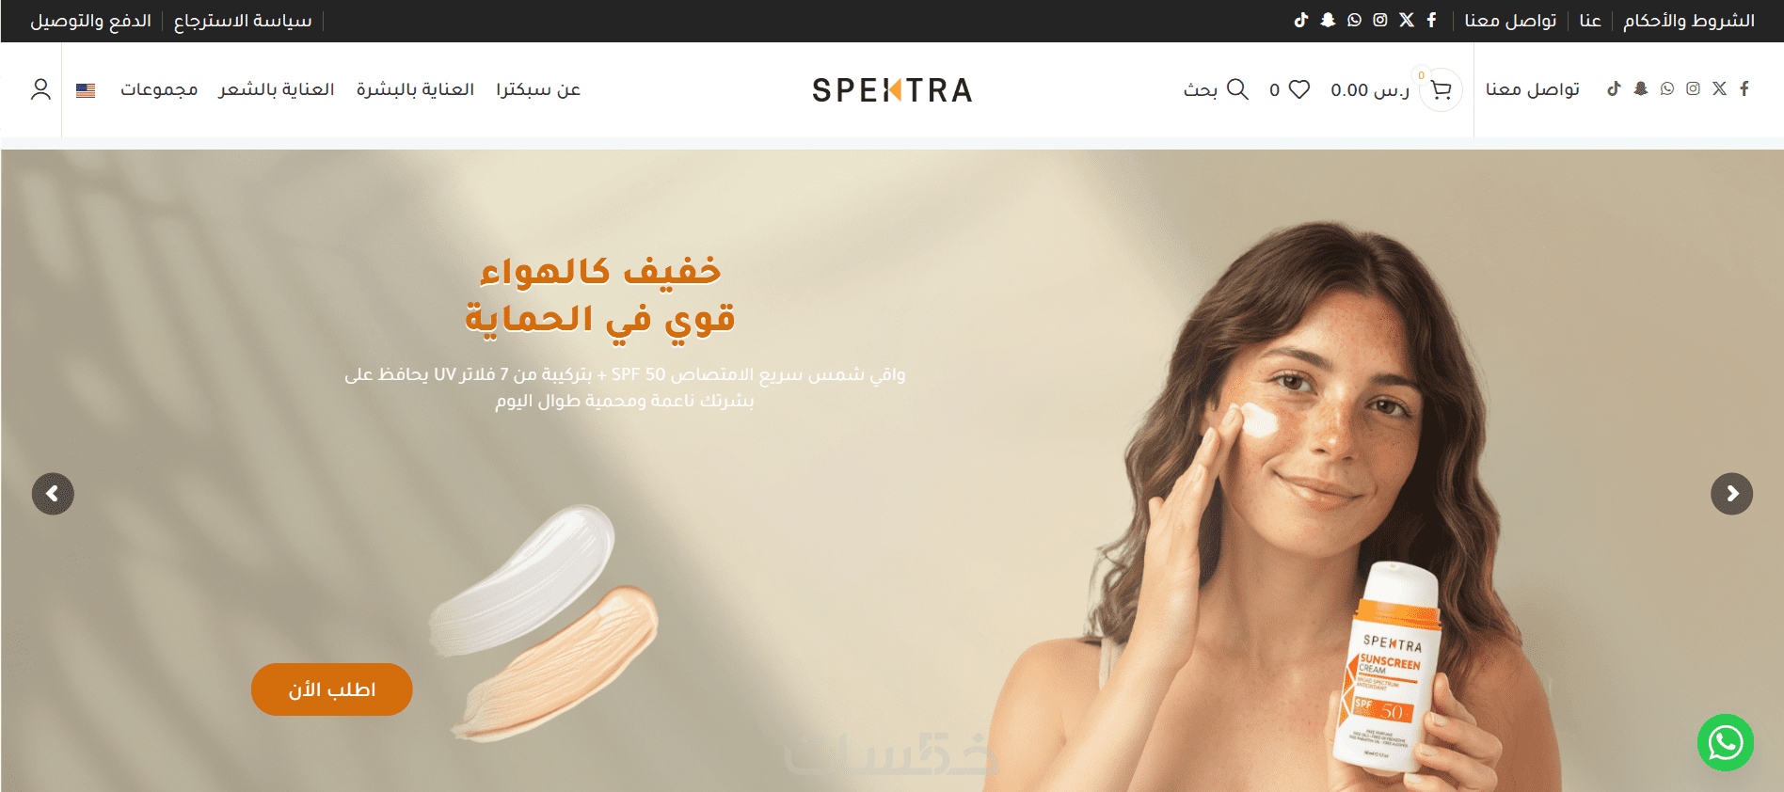1784x792 pixels.
Task: Go to next slide with the right arrow
Action: (1731, 494)
